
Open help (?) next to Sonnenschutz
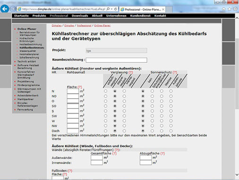pos(175,72)
